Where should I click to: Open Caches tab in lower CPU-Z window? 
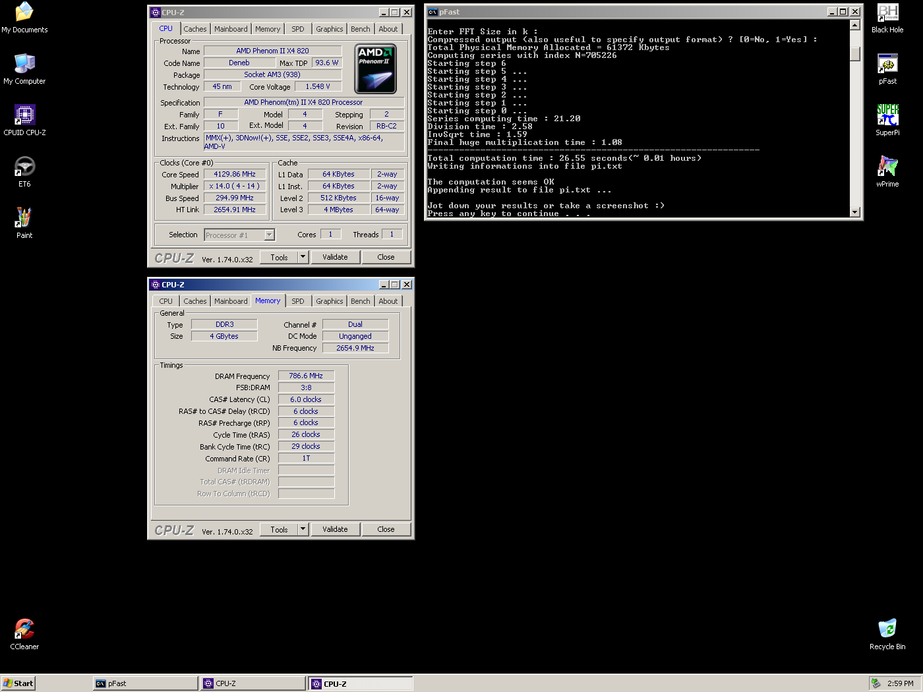pyautogui.click(x=194, y=301)
